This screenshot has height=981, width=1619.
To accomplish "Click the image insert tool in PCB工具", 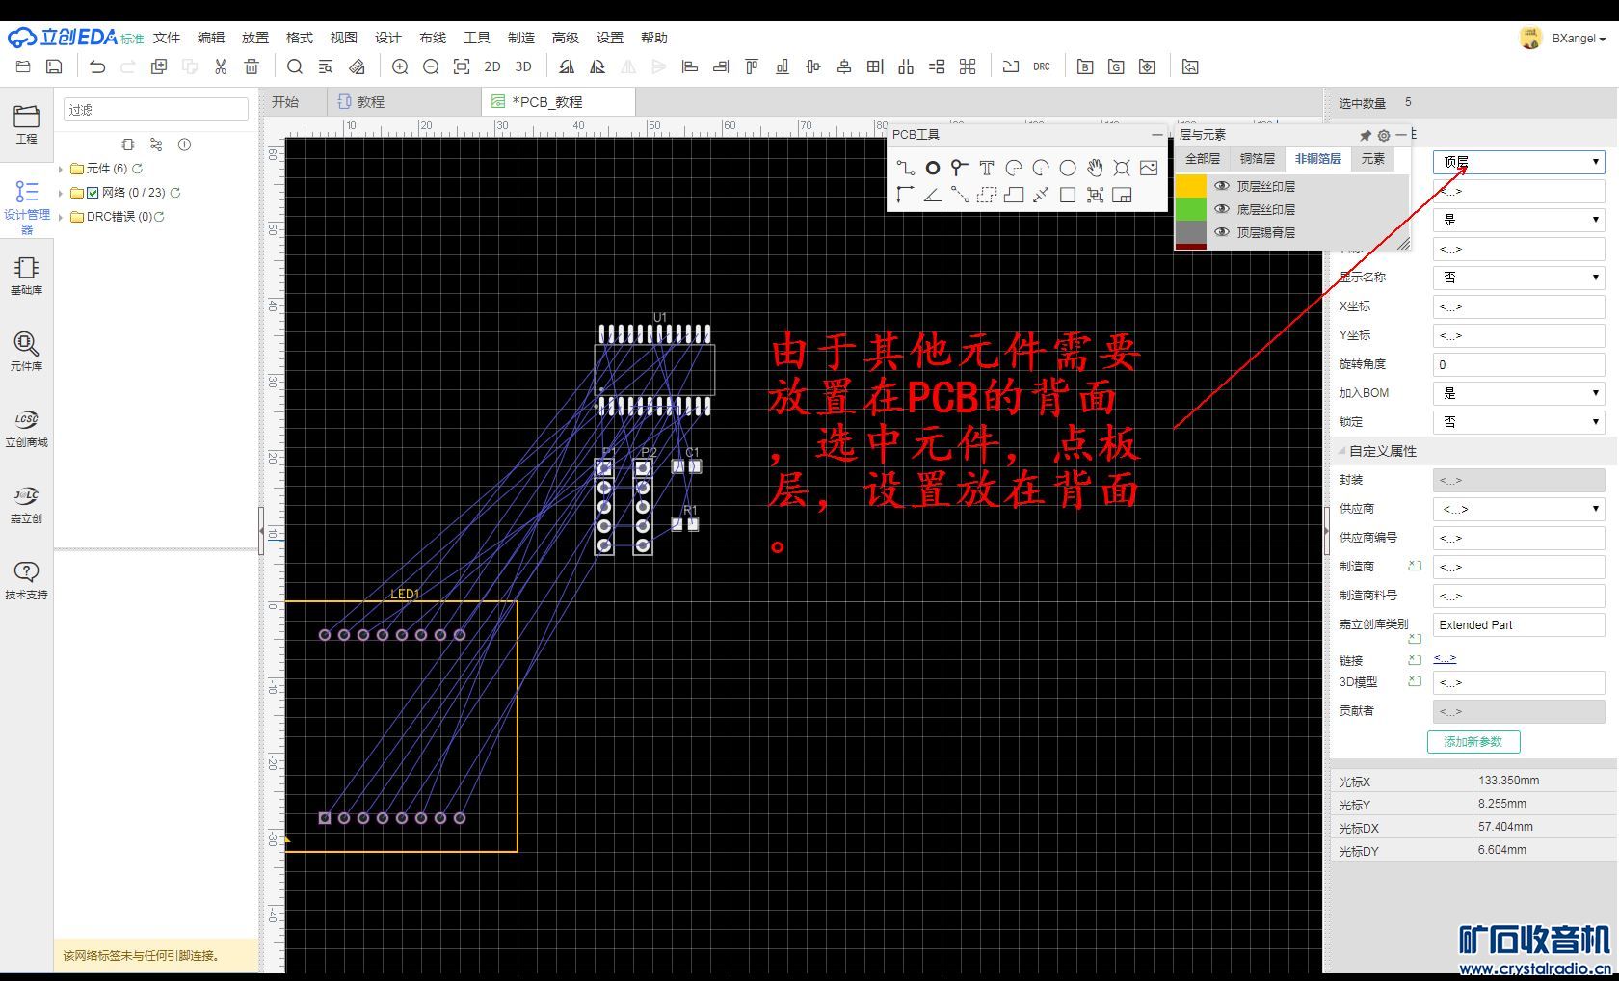I will (x=1149, y=168).
